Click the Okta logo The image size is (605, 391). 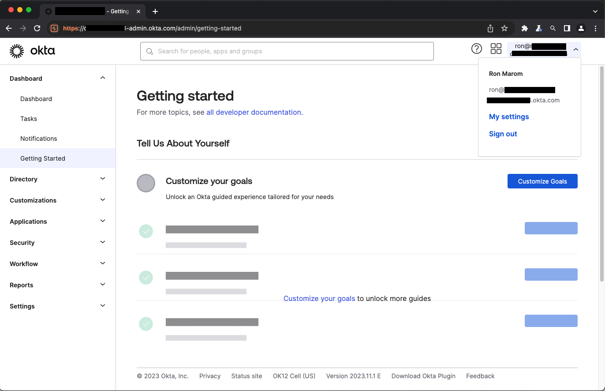point(32,51)
